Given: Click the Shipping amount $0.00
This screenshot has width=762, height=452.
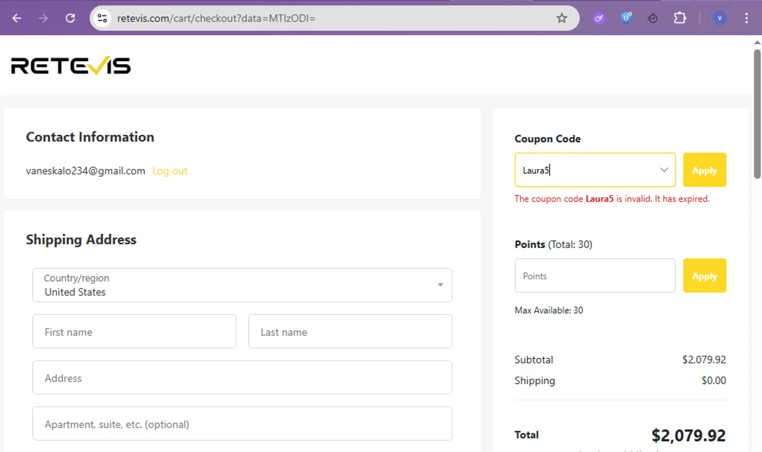Looking at the screenshot, I should (714, 380).
